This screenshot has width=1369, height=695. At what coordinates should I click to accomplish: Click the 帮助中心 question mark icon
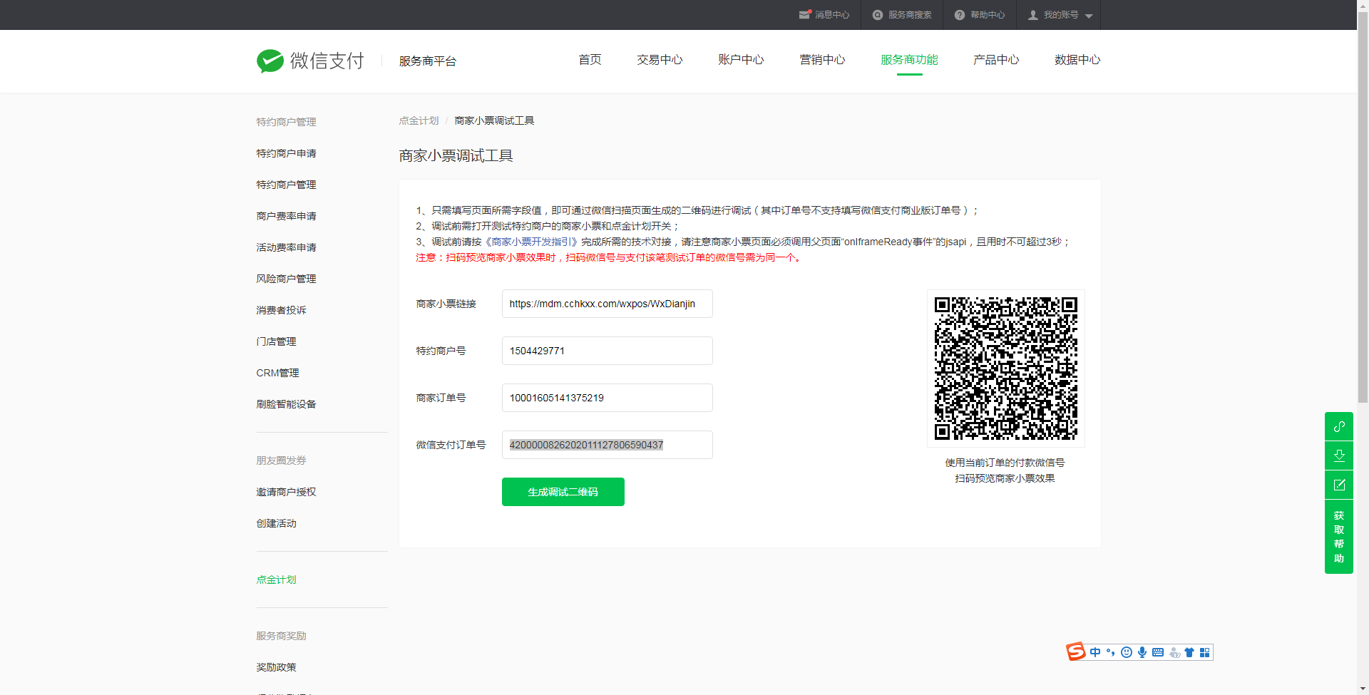(x=960, y=15)
